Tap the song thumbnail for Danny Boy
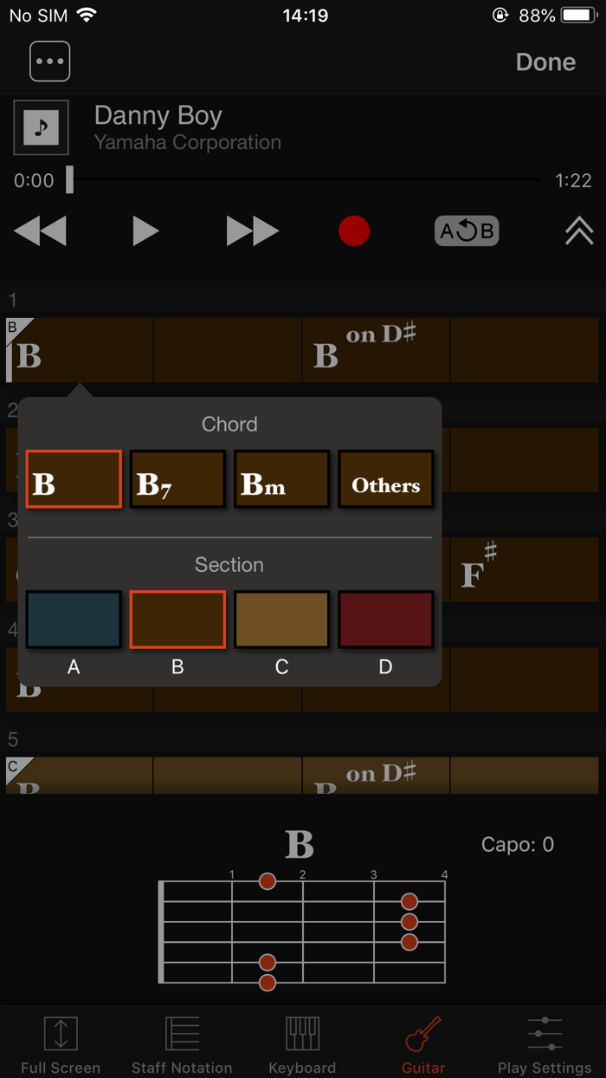Viewport: 606px width, 1078px height. tap(41, 127)
